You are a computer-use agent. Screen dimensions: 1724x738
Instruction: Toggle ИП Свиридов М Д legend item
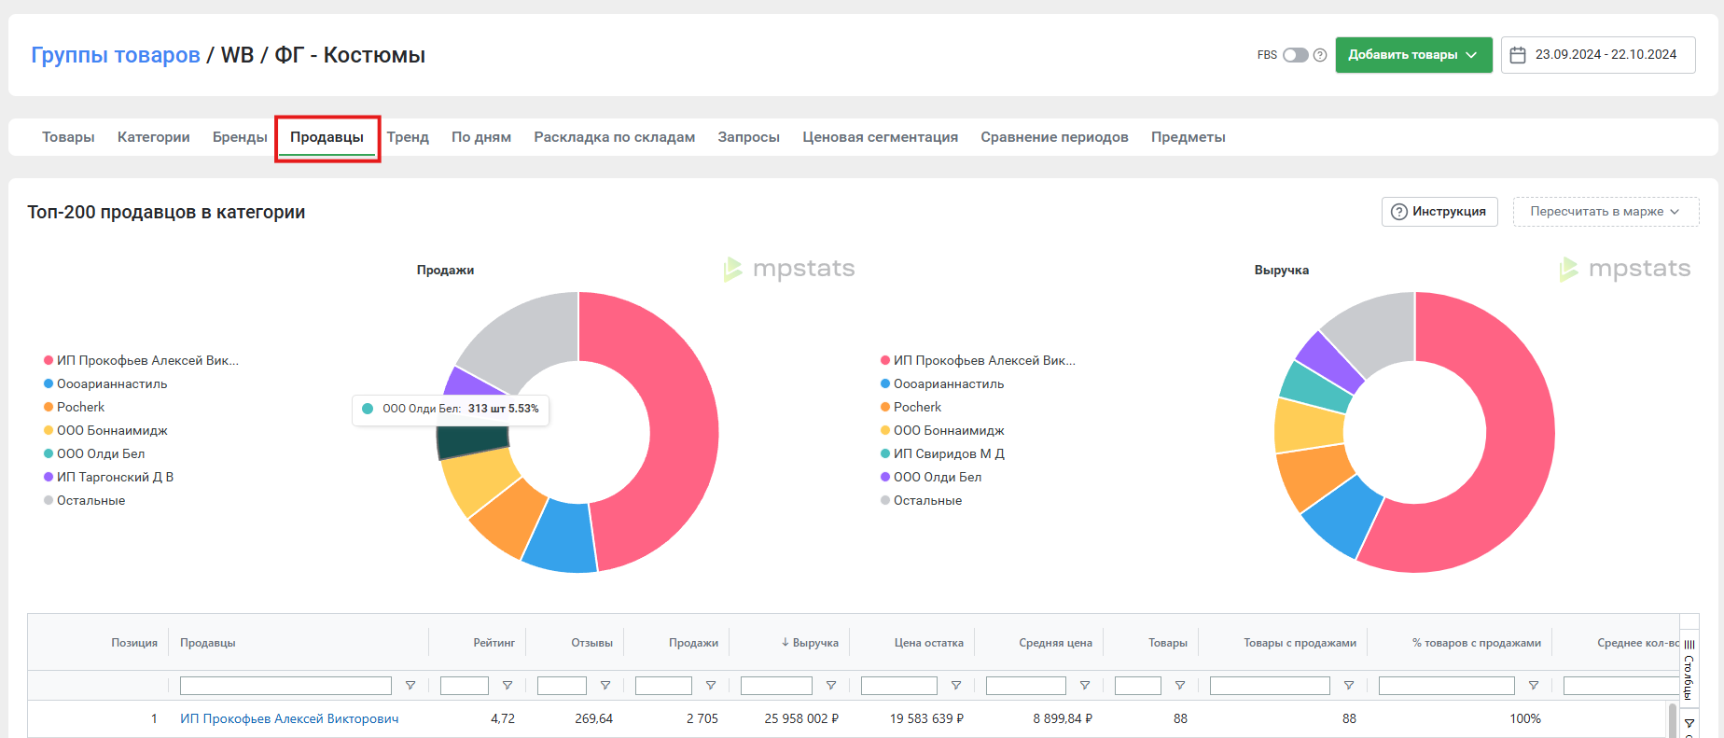(942, 453)
